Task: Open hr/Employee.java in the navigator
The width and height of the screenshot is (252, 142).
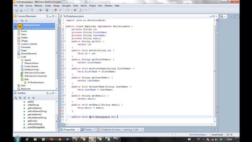Action: pos(36,82)
